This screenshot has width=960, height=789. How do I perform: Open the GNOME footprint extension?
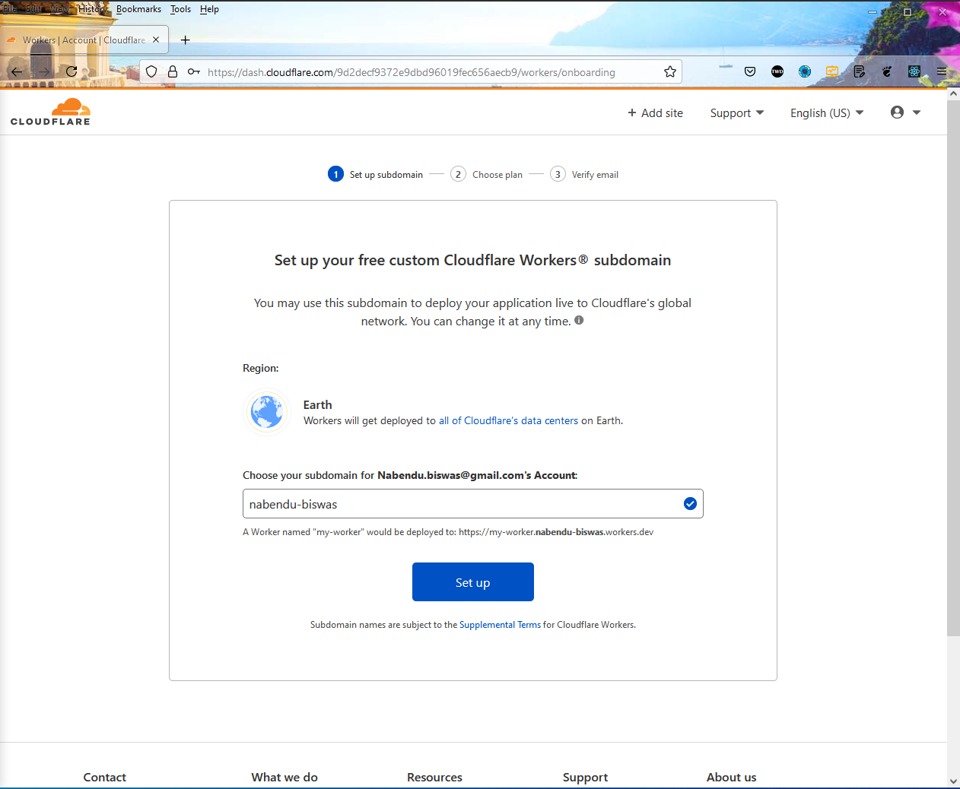887,71
